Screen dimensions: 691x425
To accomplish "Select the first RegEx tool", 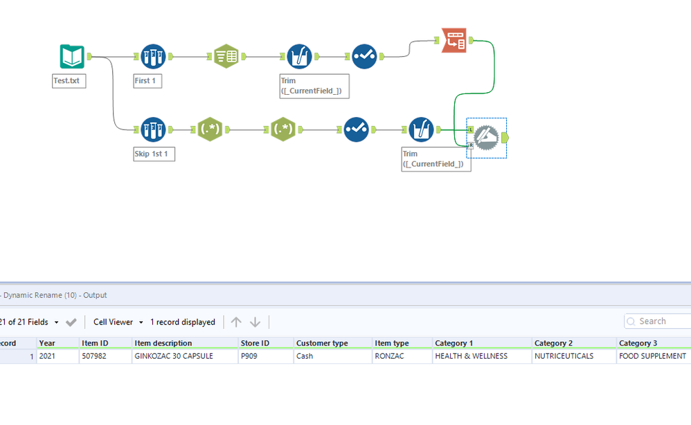I will point(210,129).
